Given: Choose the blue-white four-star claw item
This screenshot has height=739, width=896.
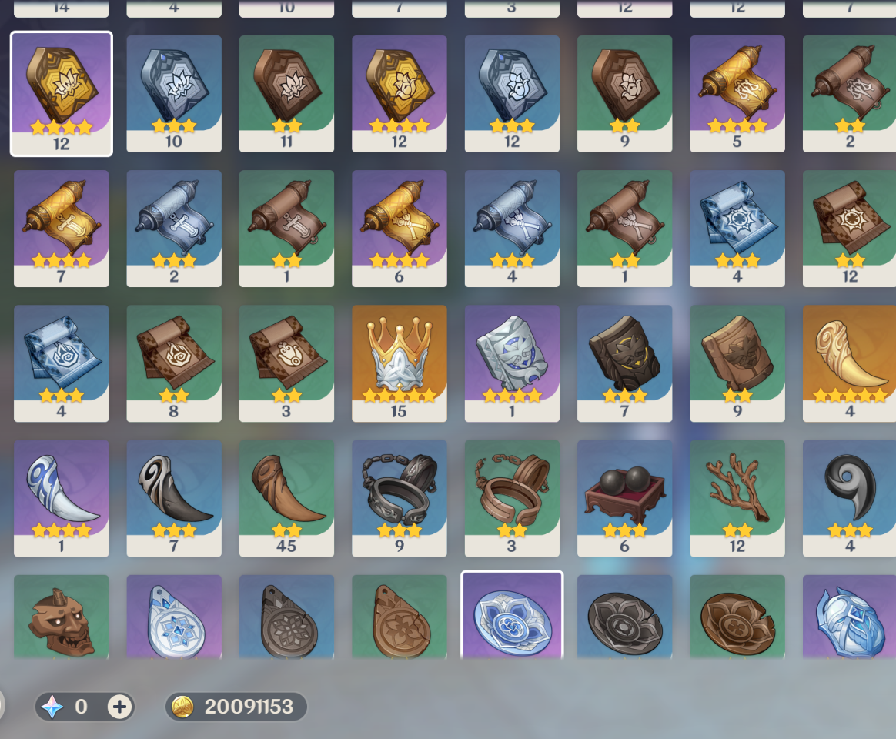Looking at the screenshot, I should pos(61,498).
